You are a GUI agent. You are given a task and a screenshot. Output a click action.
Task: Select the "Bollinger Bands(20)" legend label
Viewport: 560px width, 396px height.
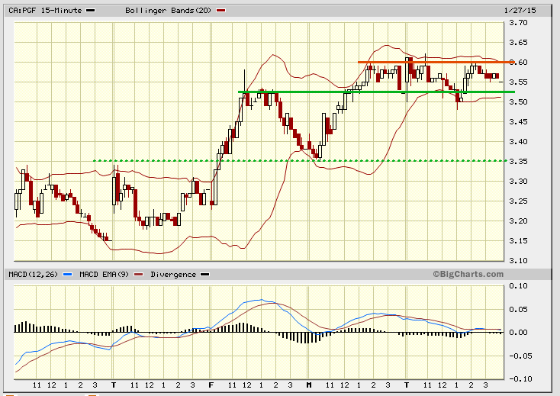[x=168, y=11]
